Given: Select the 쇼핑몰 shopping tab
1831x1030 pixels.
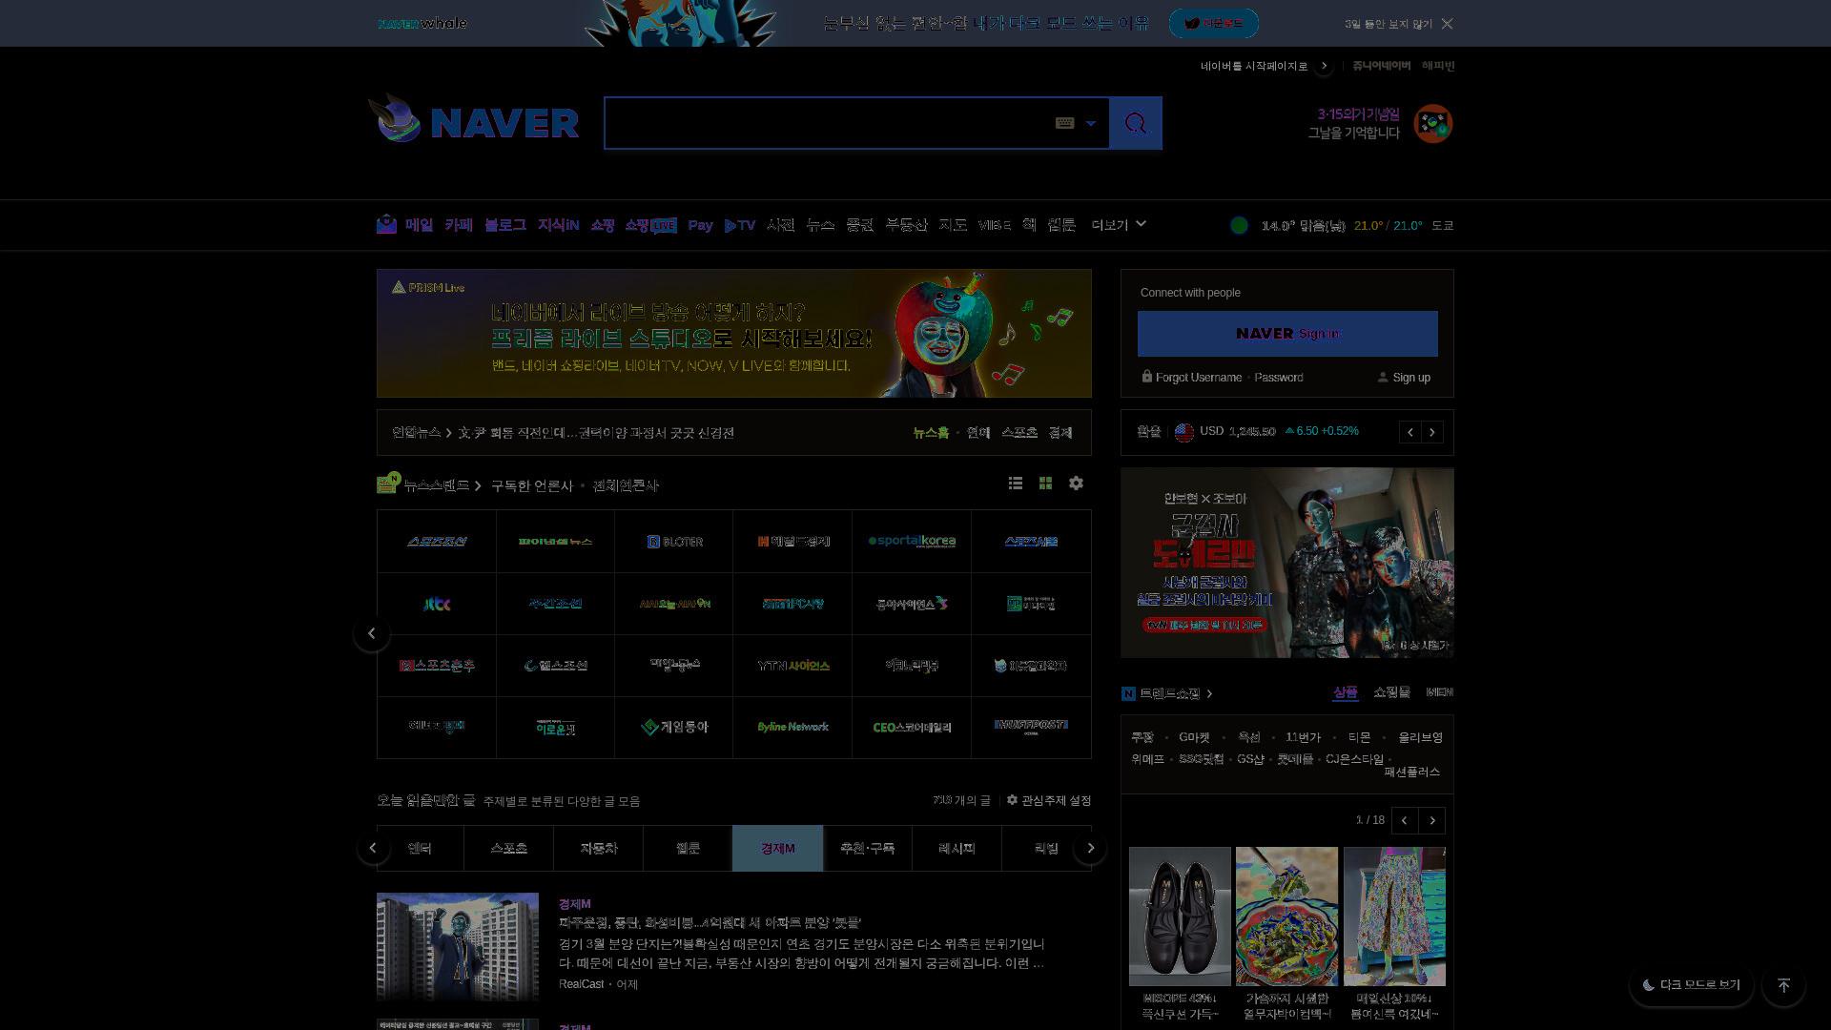Looking at the screenshot, I should [1391, 692].
